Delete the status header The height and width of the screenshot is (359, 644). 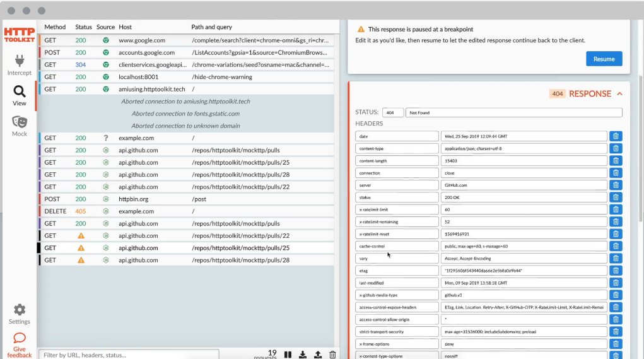tap(616, 197)
